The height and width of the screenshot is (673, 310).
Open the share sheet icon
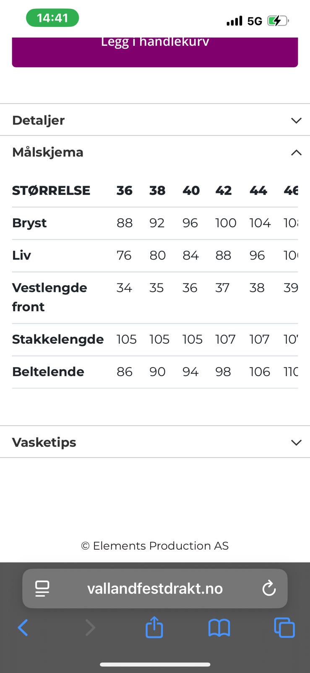pyautogui.click(x=154, y=627)
